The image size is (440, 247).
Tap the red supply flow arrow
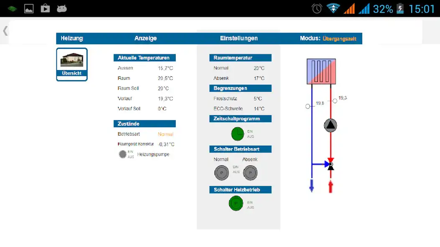point(330,186)
